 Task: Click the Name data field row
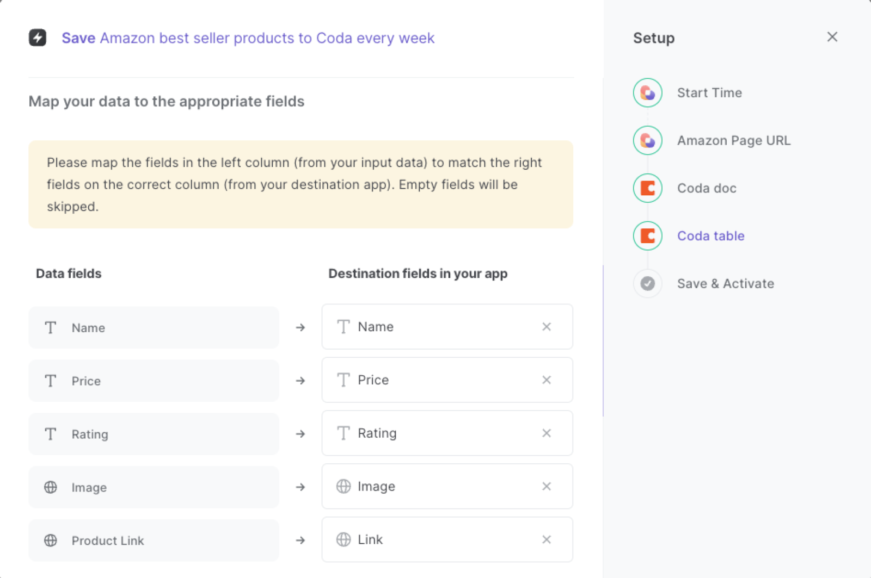(154, 327)
